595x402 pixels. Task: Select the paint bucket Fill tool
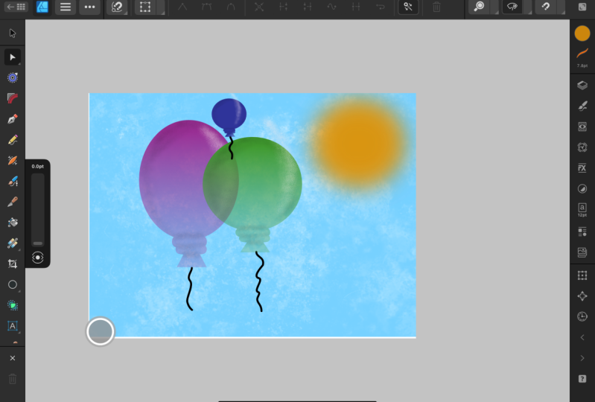pos(13,223)
